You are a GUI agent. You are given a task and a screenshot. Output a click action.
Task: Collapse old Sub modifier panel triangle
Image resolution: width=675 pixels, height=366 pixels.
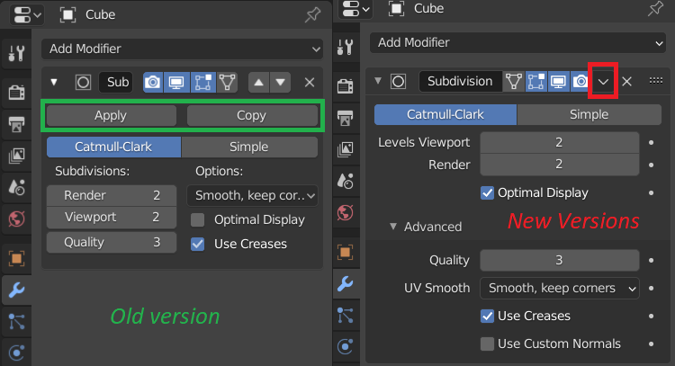54,82
